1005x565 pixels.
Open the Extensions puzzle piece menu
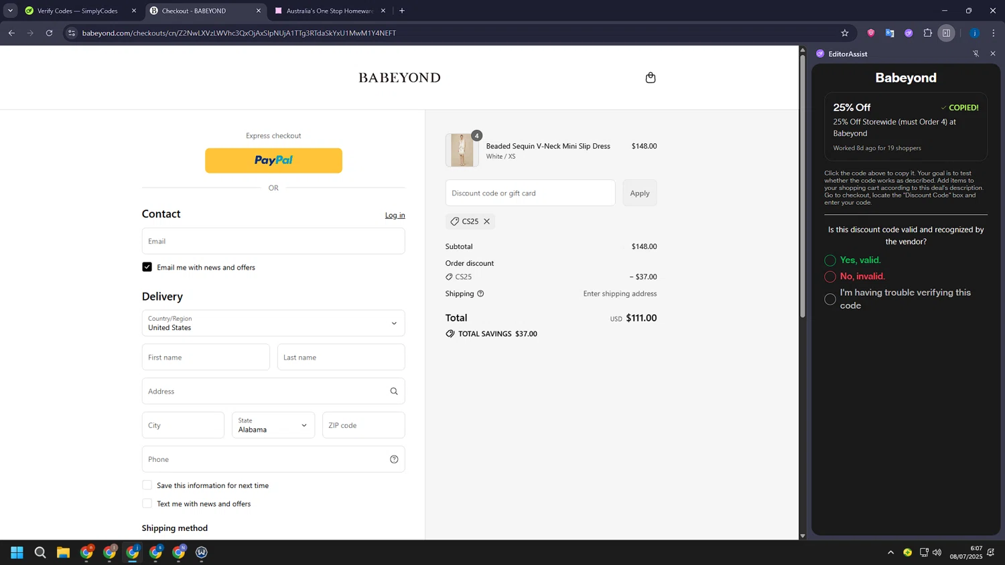928,33
